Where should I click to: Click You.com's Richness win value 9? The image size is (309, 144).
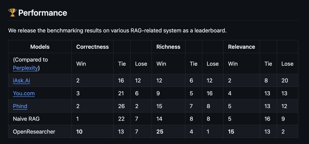pos(158,93)
